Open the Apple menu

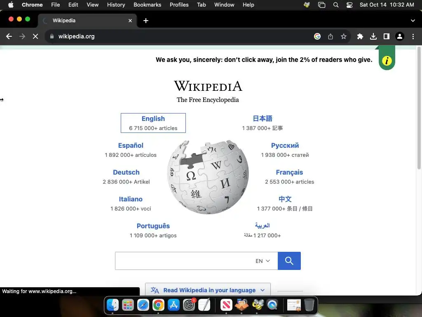tap(11, 5)
